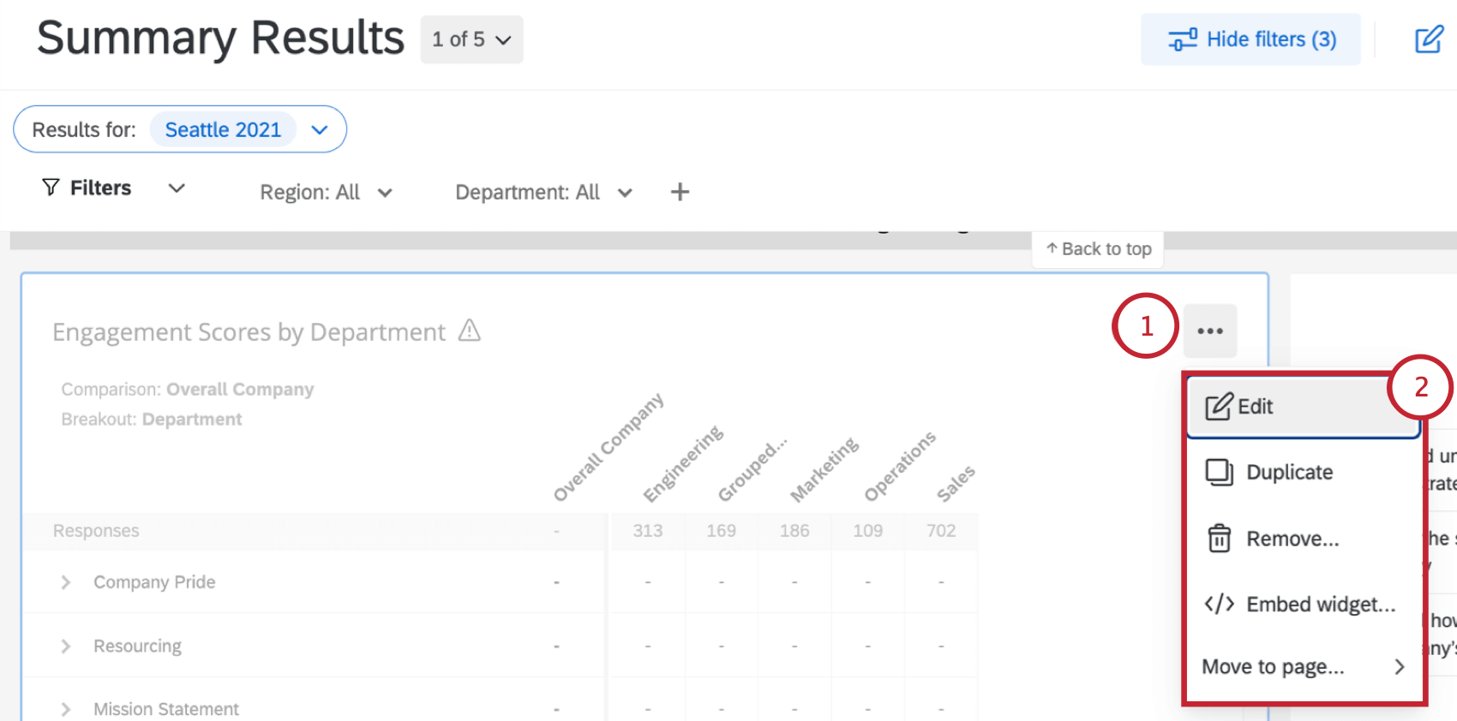
Task: Click the Back to top button
Action: tap(1098, 249)
